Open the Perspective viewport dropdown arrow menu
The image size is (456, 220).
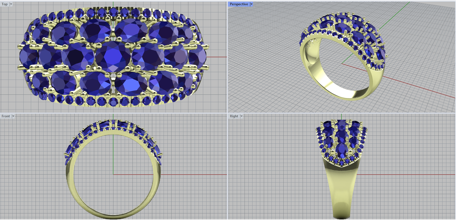[251, 4]
